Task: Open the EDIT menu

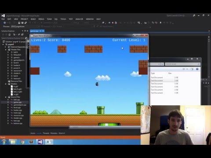Action: coord(9,19)
